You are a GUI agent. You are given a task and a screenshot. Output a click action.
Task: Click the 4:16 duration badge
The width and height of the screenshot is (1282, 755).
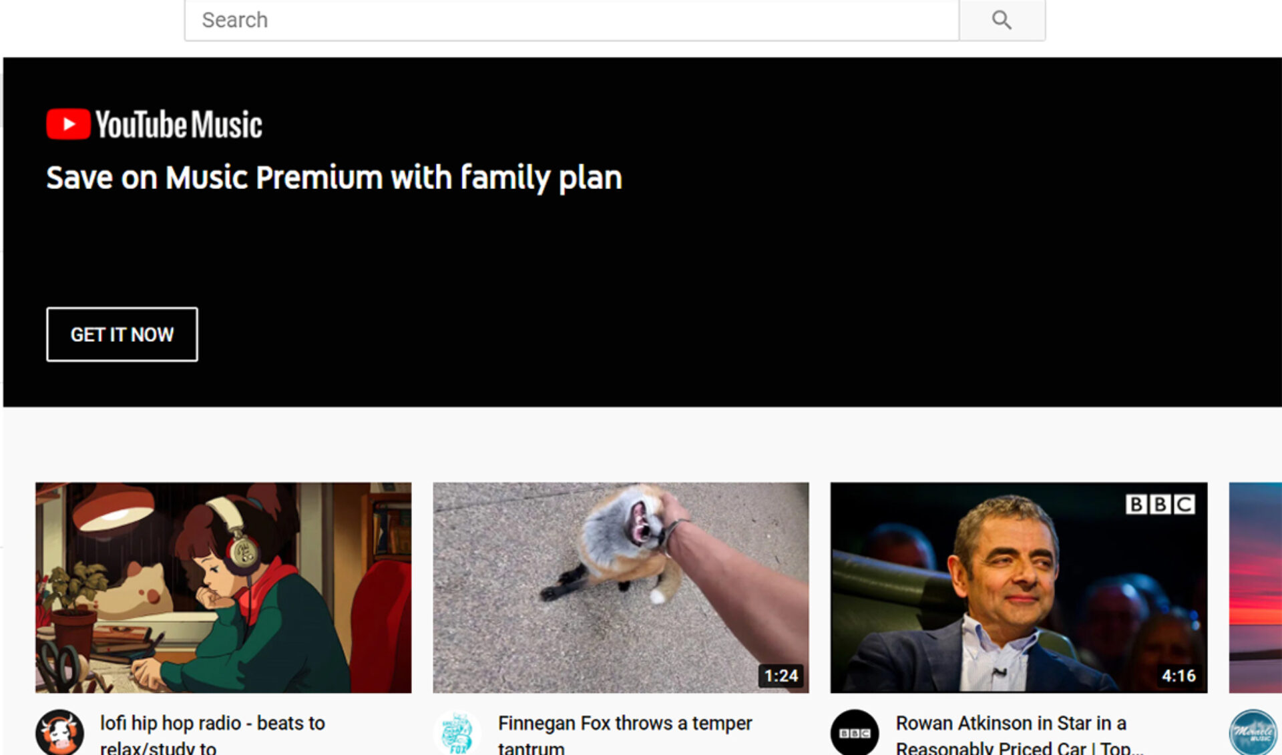1179,676
